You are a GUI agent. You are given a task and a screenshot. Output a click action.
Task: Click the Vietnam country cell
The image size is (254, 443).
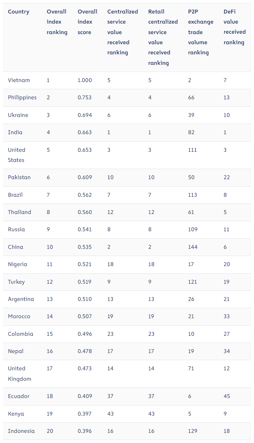click(19, 80)
